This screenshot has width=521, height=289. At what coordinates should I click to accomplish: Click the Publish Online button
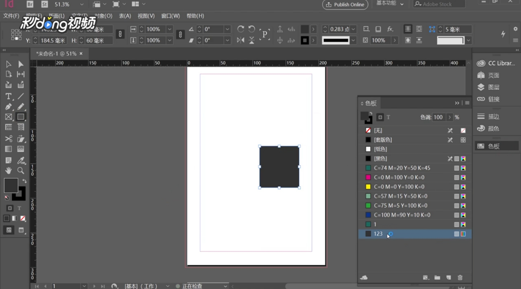click(345, 4)
